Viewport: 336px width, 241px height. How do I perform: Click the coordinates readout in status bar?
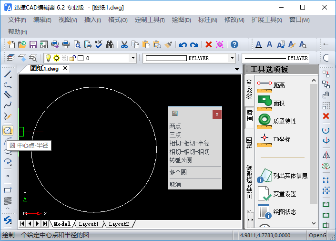pos(265,235)
